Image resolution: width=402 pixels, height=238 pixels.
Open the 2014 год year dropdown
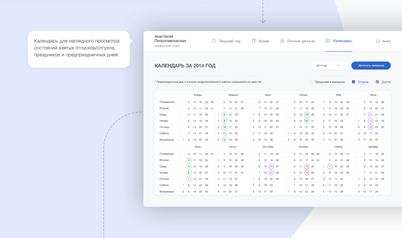coord(327,65)
